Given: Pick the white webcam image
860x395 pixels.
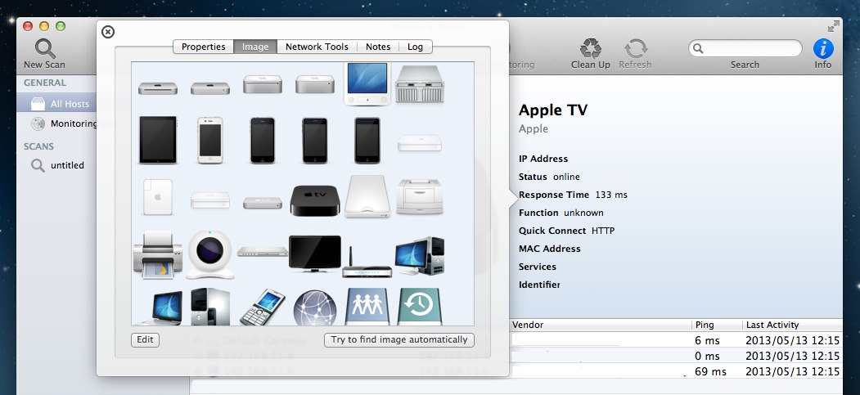Looking at the screenshot, I should tap(210, 255).
